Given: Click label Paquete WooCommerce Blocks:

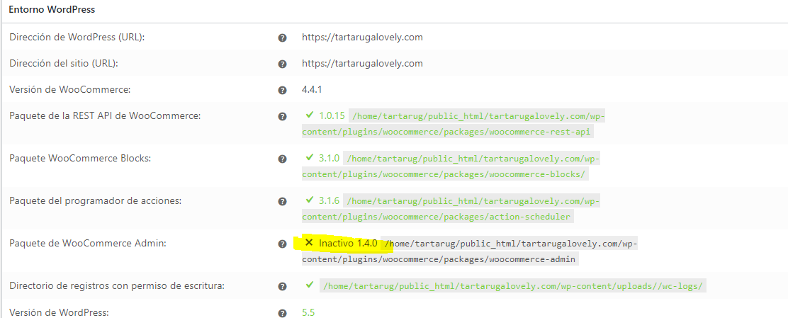Looking at the screenshot, I should click(80, 158).
